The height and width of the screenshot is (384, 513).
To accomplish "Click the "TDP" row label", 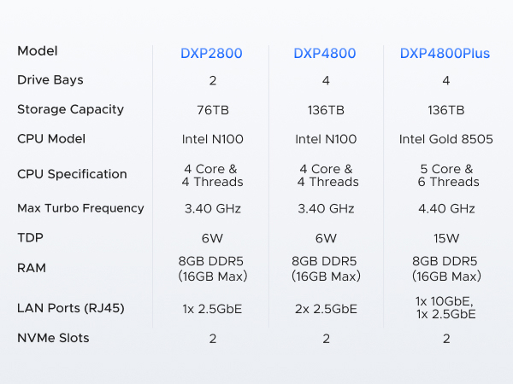I will [x=29, y=238].
